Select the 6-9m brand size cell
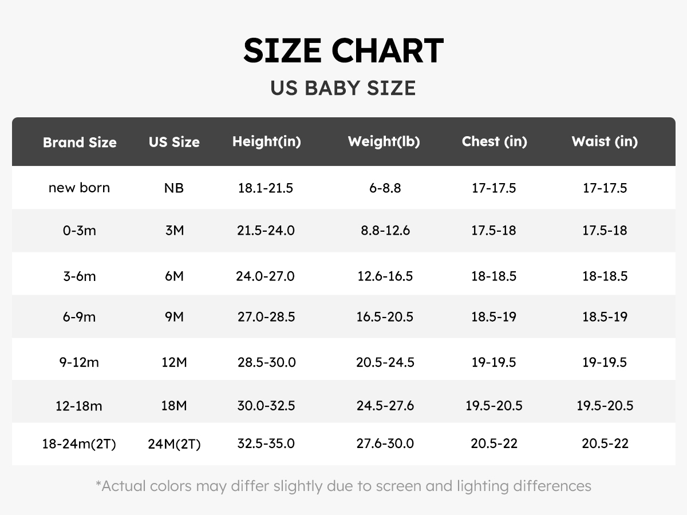 click(80, 317)
